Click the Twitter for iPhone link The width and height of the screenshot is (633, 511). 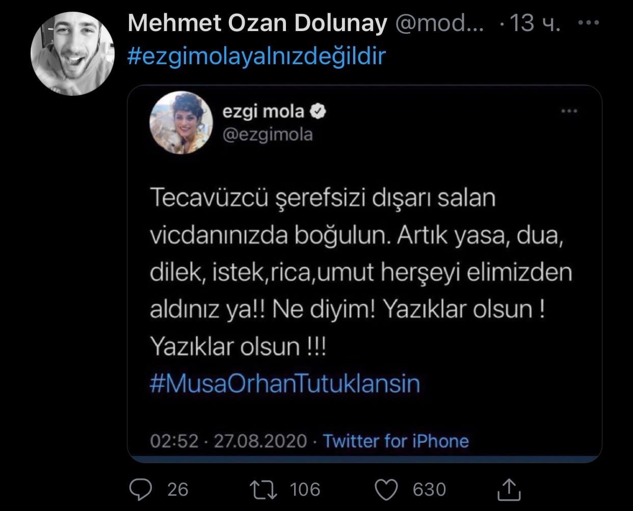pyautogui.click(x=395, y=441)
